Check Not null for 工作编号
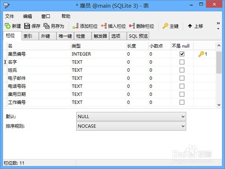225x169 pixels. 182,102
